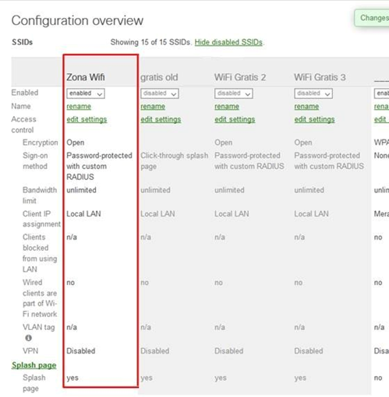Click the Bandwidth limit row label

coord(40,195)
